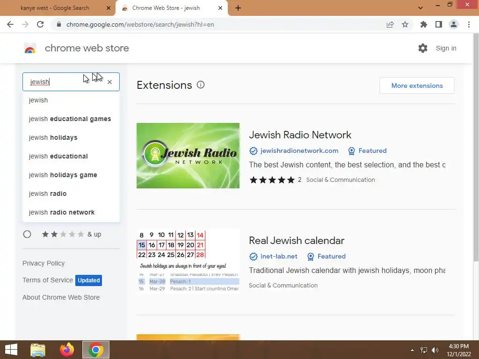Close the kanye west Google Search tab
The width and height of the screenshot is (479, 359).
[109, 8]
